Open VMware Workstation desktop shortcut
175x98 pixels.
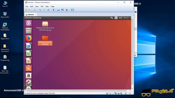click(x=5, y=26)
